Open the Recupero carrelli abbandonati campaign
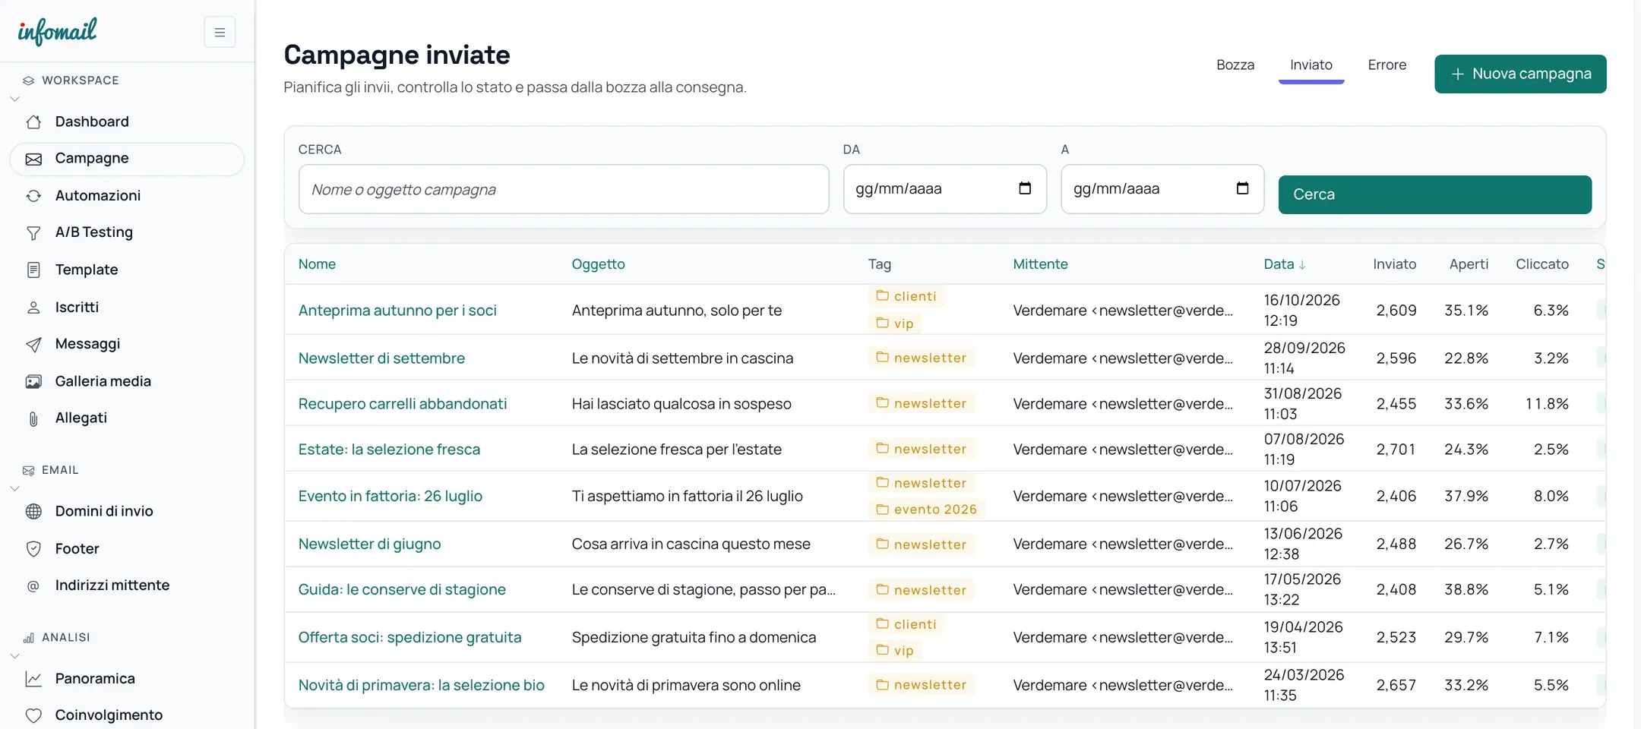 (x=403, y=404)
